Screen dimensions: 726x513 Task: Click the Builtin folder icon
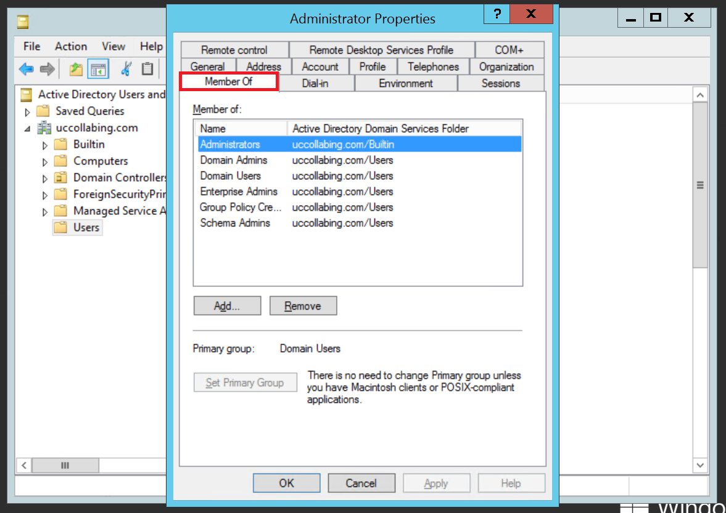point(60,144)
